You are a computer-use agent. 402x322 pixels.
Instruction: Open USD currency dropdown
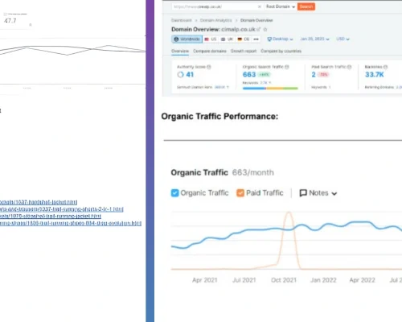(343, 39)
